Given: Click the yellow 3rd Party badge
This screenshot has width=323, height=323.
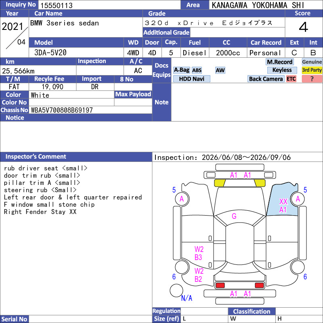Looking at the screenshot, I should click(x=312, y=70).
